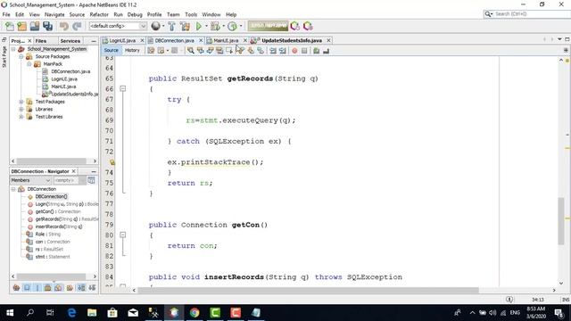Click the editor horizontal scrollbar

(x=308, y=290)
